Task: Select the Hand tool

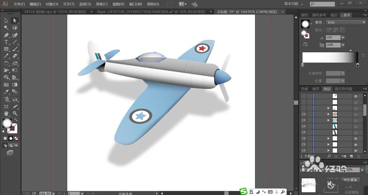Action: pos(6,114)
